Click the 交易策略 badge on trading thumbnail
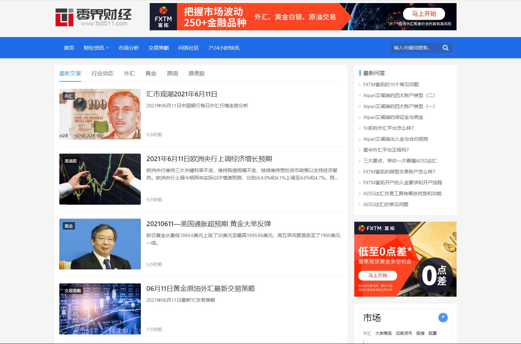 click(x=73, y=291)
